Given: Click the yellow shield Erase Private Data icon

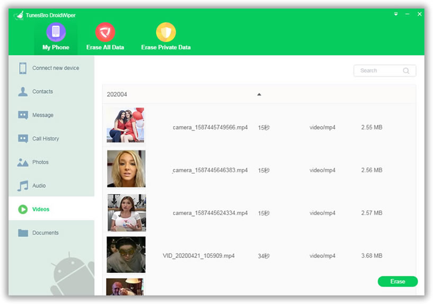Looking at the screenshot, I should coord(166,32).
